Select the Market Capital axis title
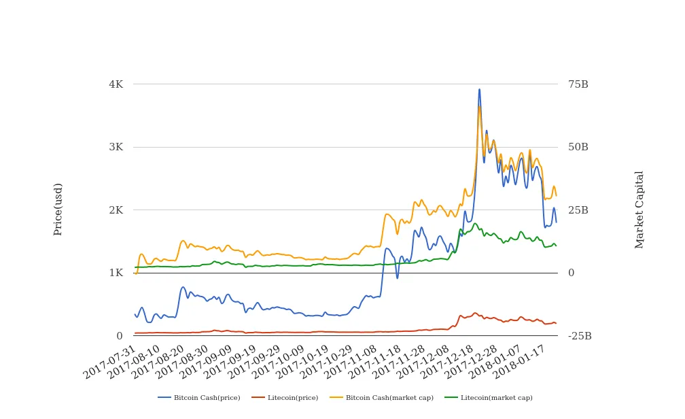The height and width of the screenshot is (419, 685). (x=639, y=209)
